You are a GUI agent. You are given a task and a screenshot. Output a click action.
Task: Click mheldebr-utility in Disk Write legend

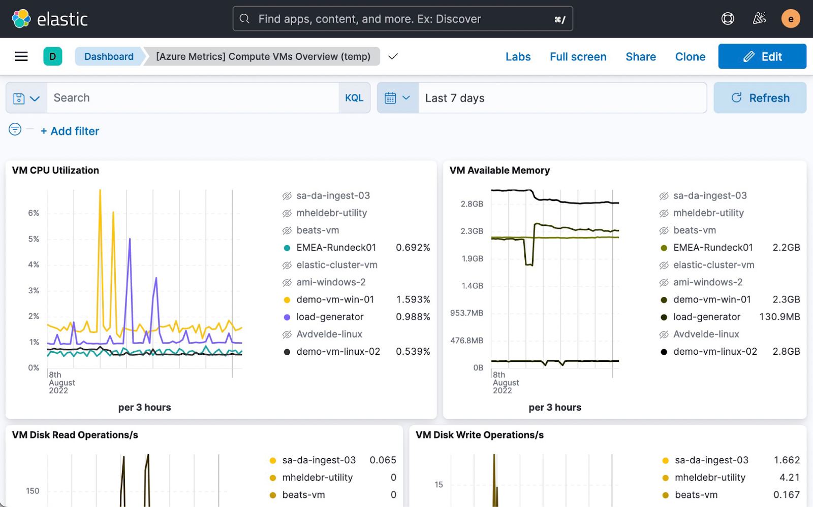(x=710, y=478)
